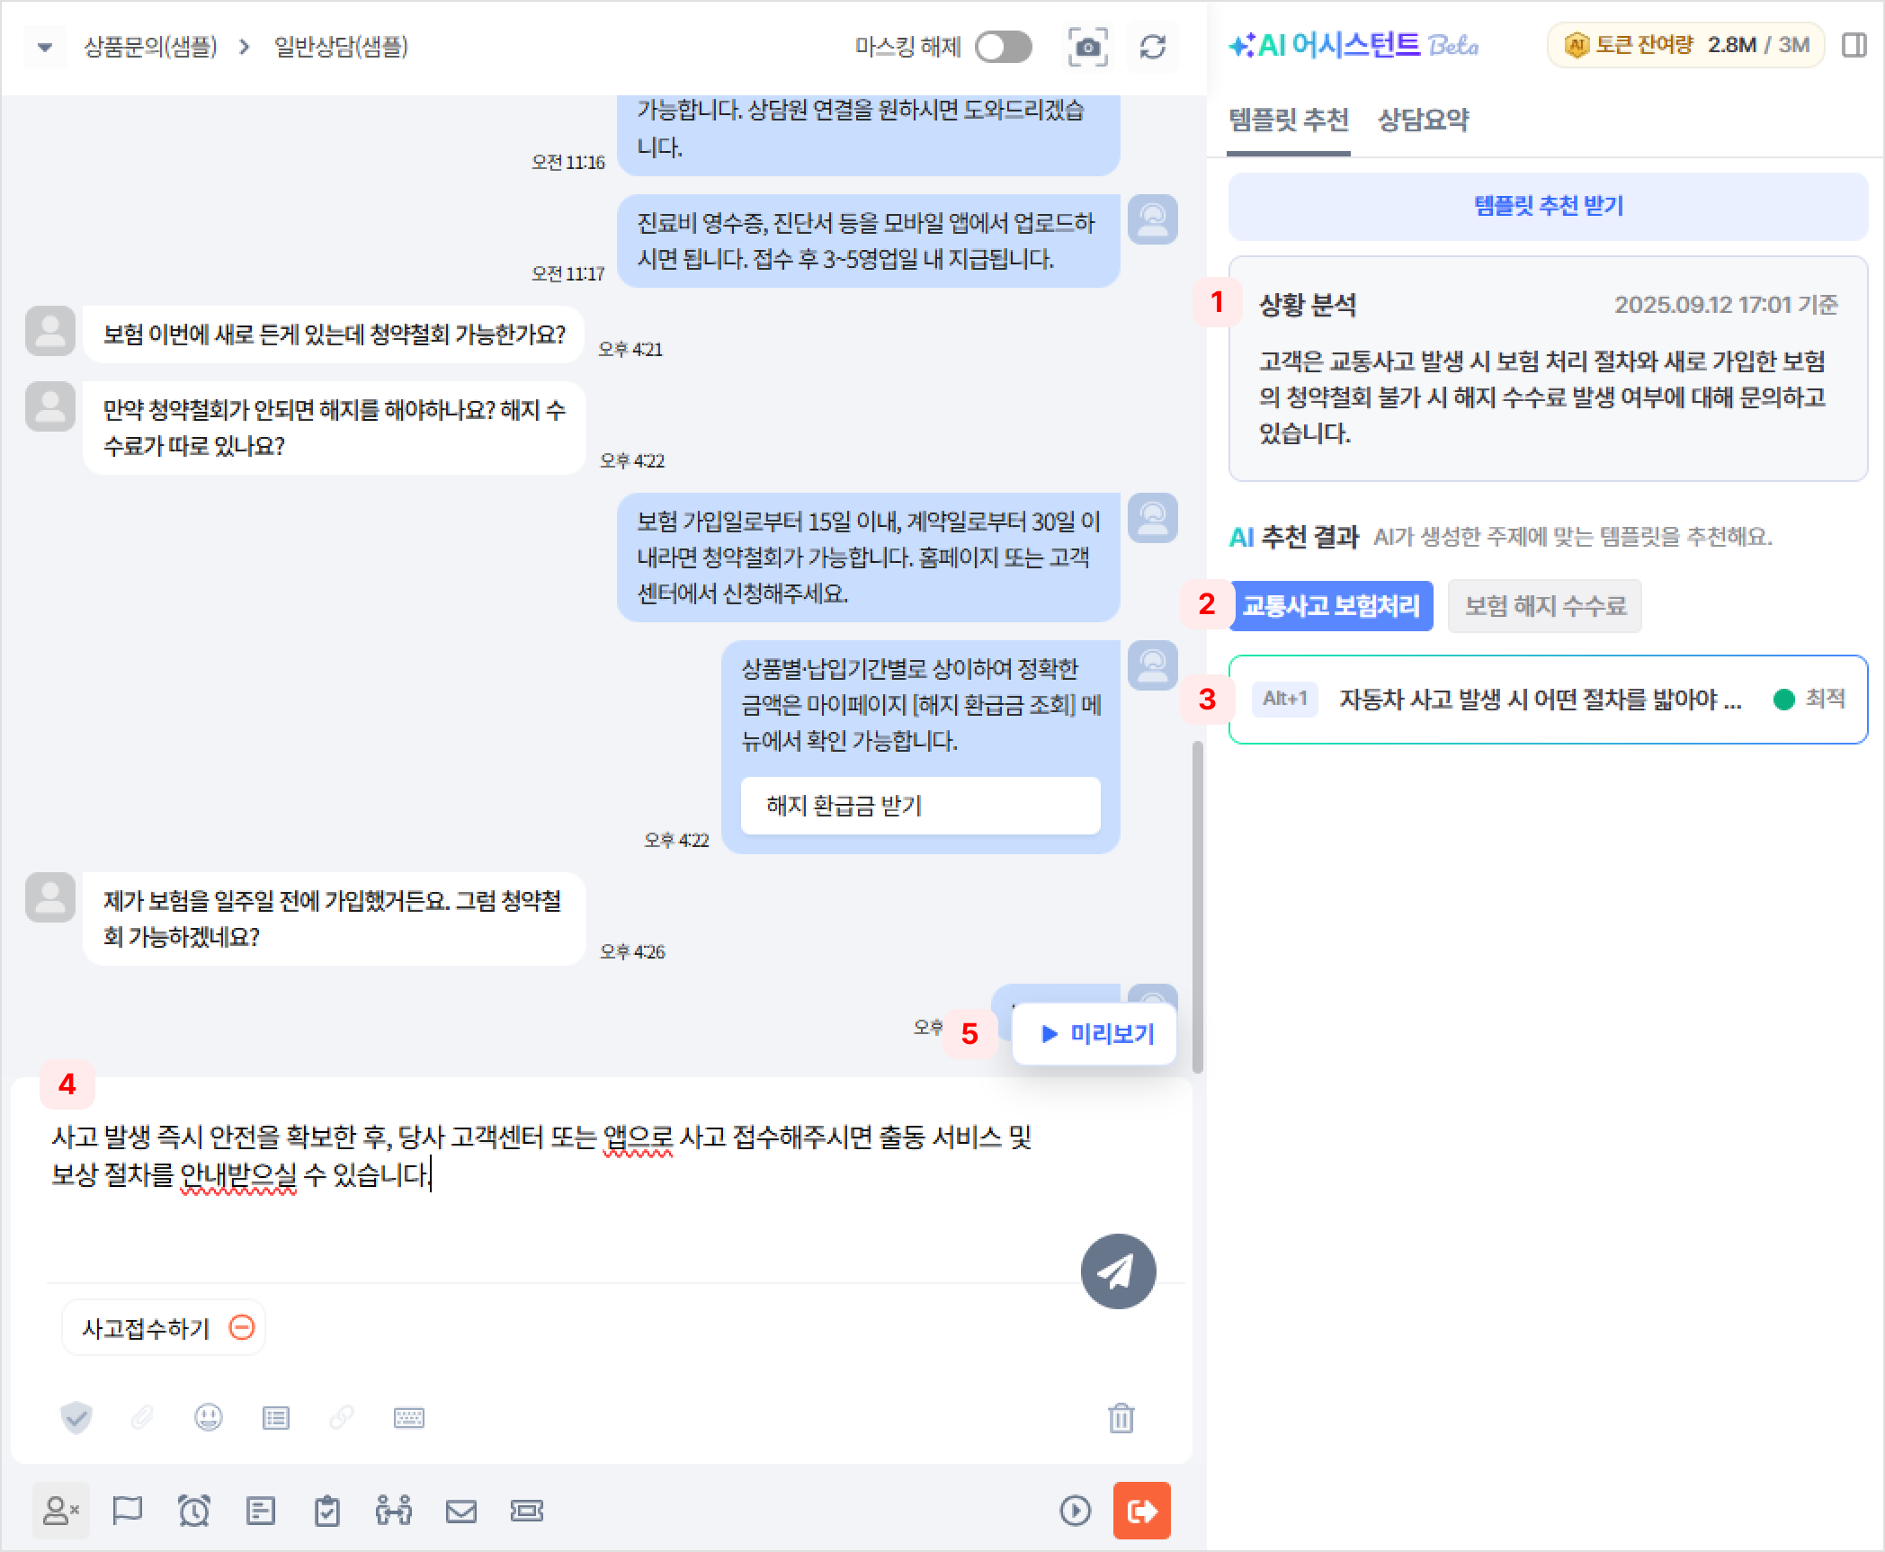Open the emoji picker icon
Screen dimensions: 1885x1552
(x=208, y=1418)
